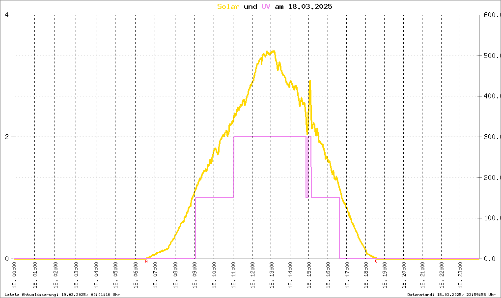The height and width of the screenshot is (298, 501).
Task: Click right axis label '200.0'
Action: [x=492, y=178]
